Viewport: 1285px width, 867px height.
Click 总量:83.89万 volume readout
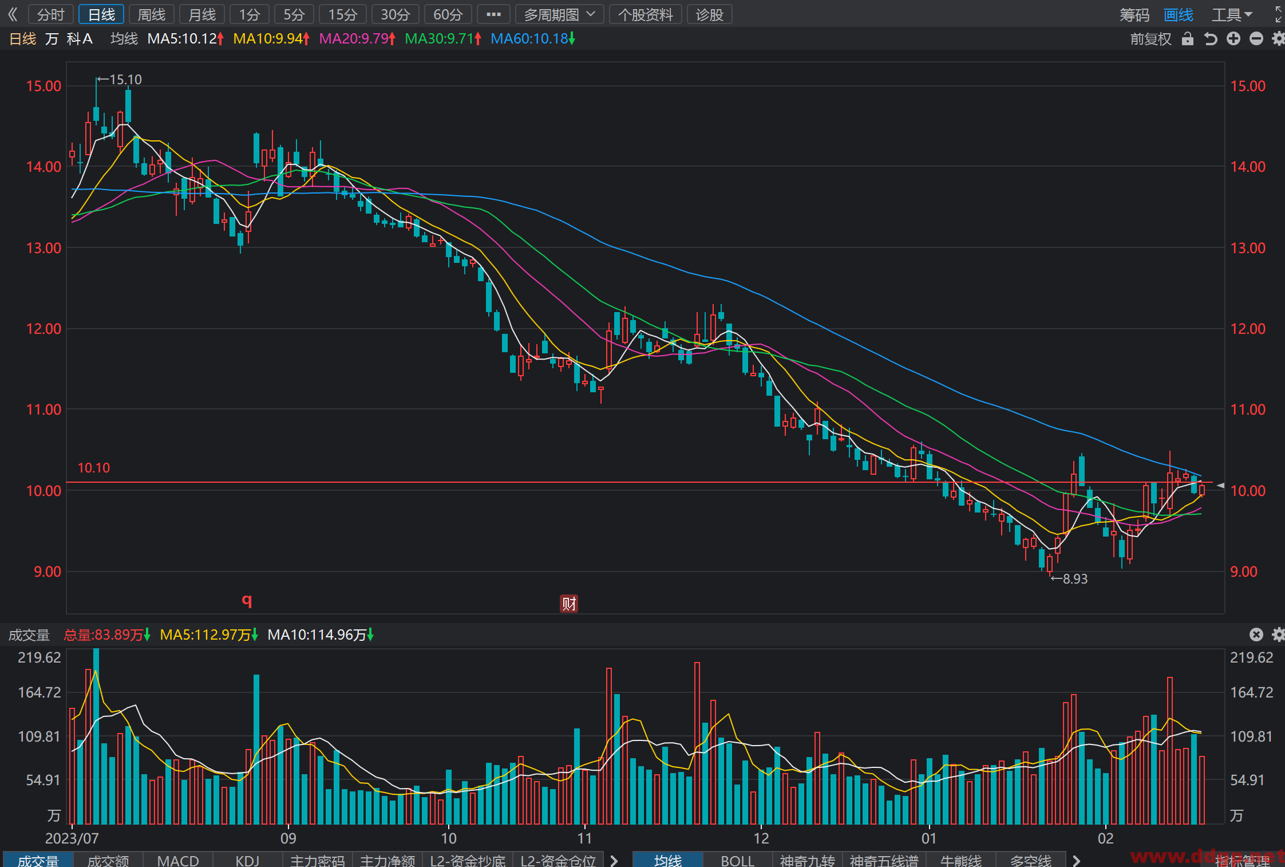[x=107, y=635]
